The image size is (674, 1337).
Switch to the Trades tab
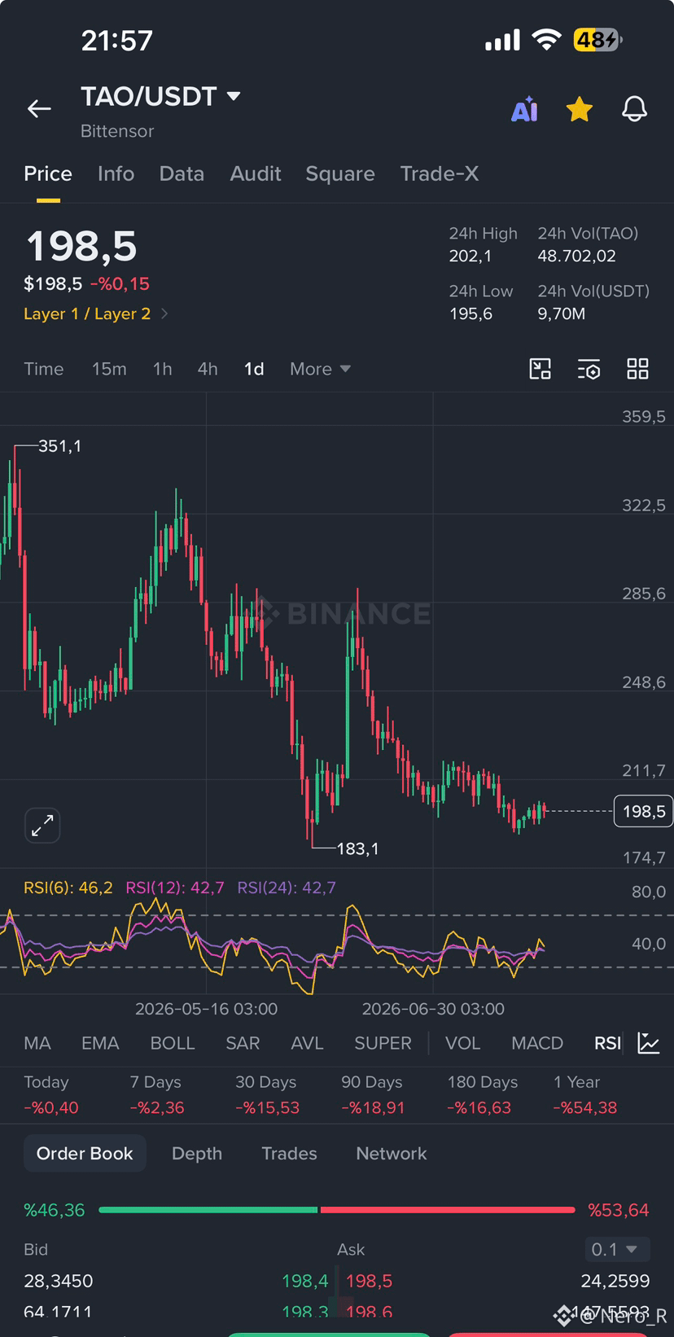pos(289,1153)
